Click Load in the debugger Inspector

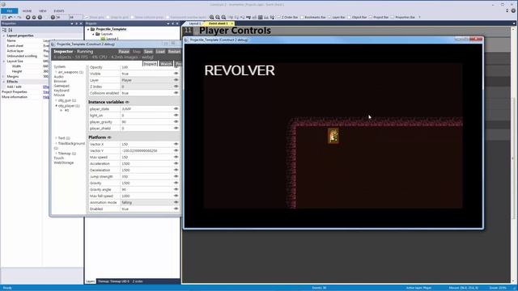pos(160,52)
